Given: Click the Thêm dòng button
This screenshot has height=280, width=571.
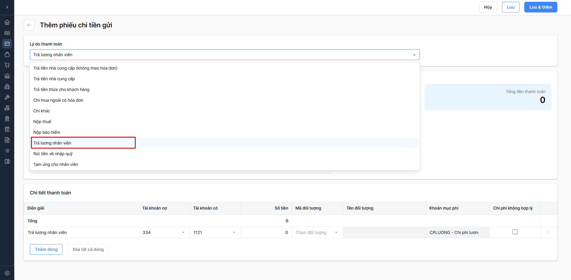Looking at the screenshot, I should click(46, 249).
